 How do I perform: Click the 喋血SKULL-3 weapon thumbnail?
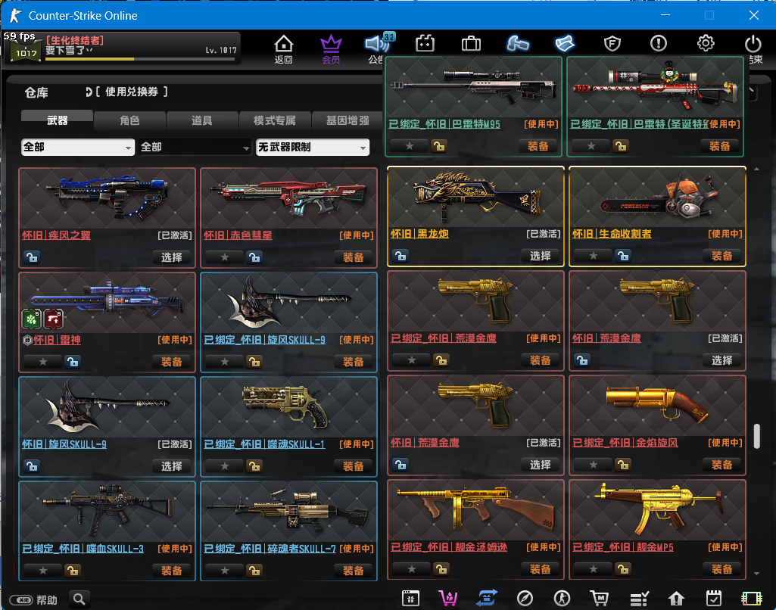pyautogui.click(x=107, y=512)
